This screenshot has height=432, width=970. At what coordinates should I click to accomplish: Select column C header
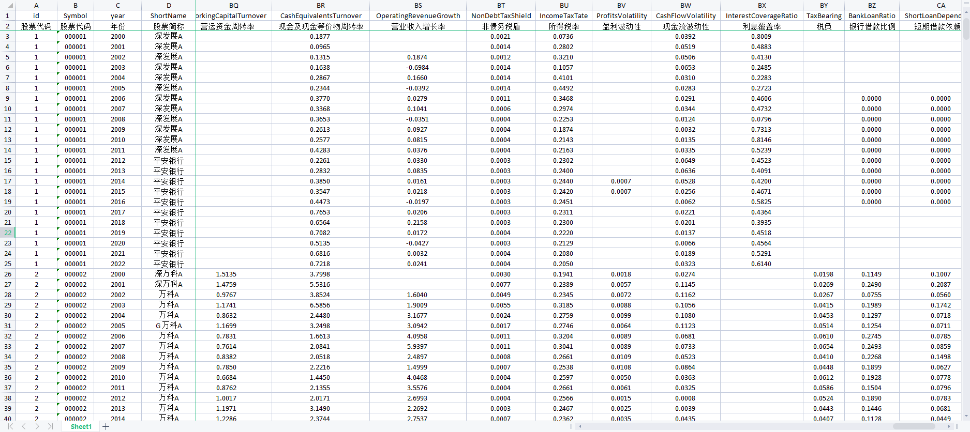coord(118,5)
